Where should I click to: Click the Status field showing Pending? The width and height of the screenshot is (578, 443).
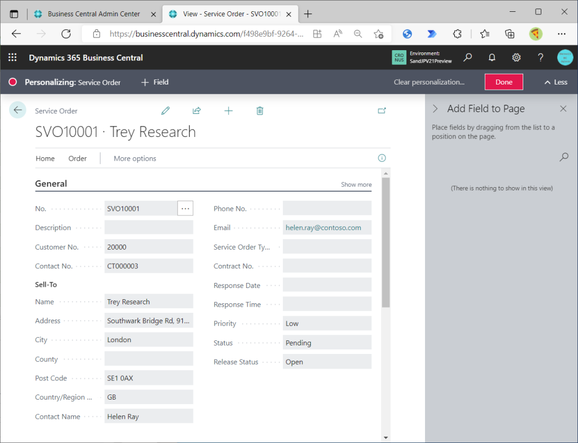[x=327, y=342]
